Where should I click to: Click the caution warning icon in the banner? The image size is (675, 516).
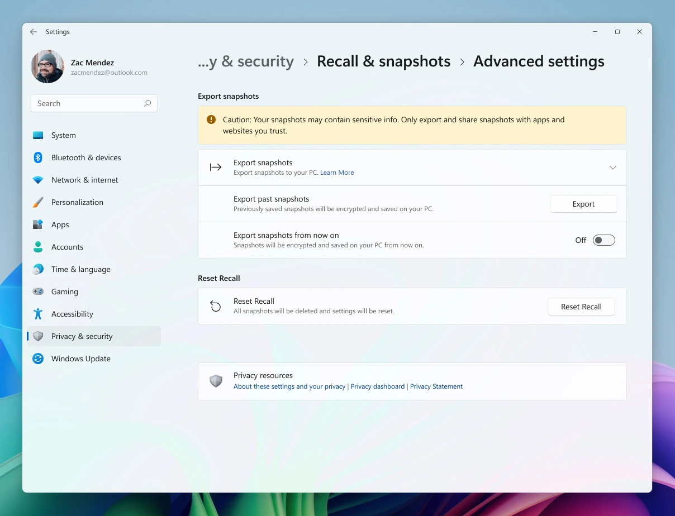point(211,120)
